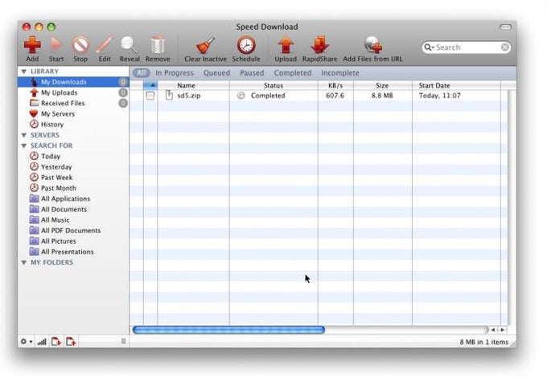Screen dimensions: 547x382
Task: Expand the SERVERS section triangle
Action: coord(23,135)
